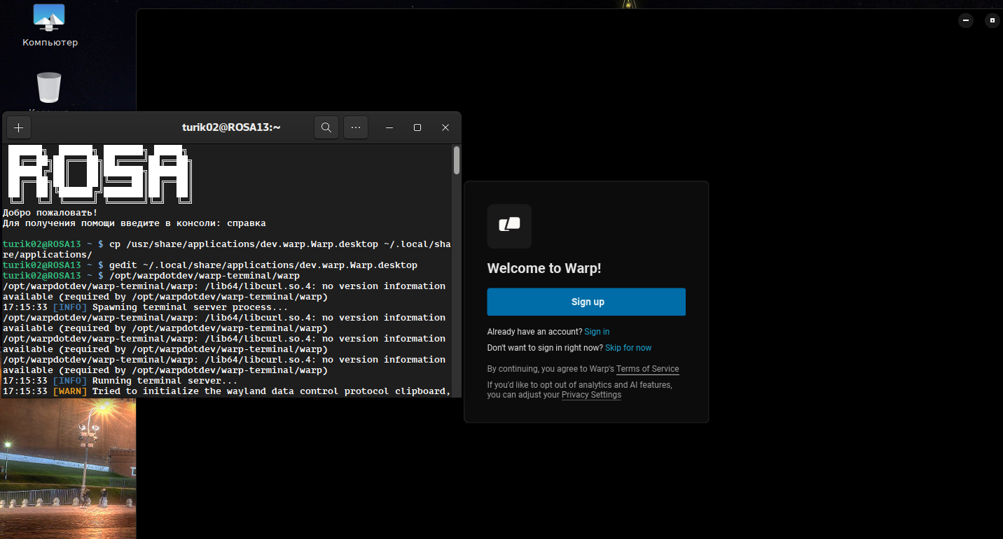The width and height of the screenshot is (1003, 539).
Task: Click the ROSA ASCII art banner
Action: [x=98, y=175]
